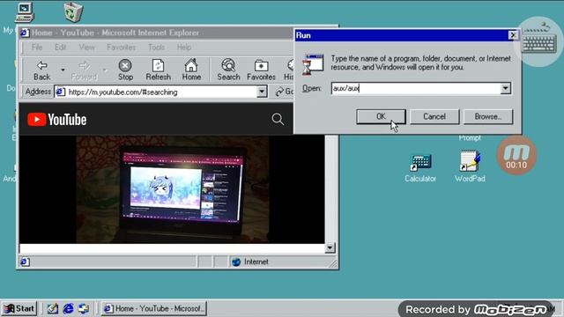Select the WordPad desktop shortcut
The image size is (564, 317).
click(x=470, y=166)
